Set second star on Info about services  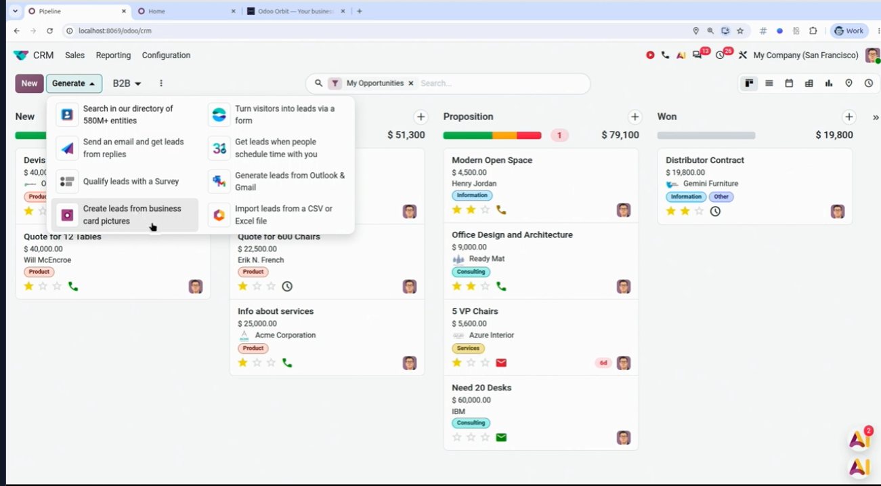(257, 363)
